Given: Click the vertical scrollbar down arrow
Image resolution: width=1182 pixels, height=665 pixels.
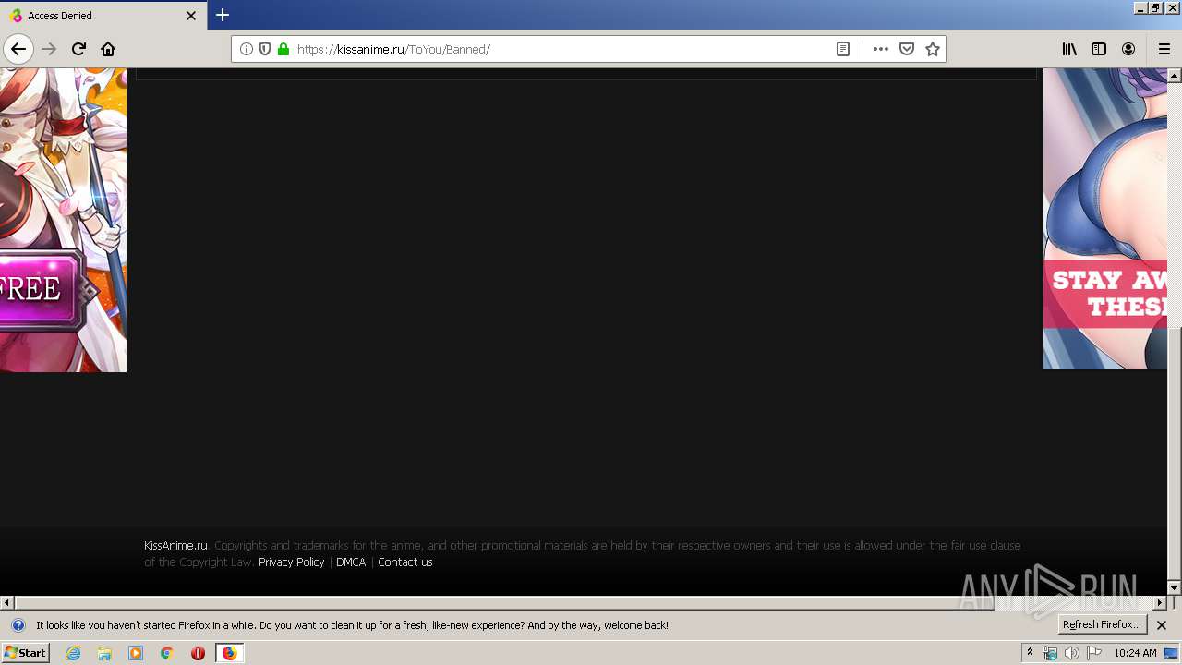Looking at the screenshot, I should pos(1174,587).
